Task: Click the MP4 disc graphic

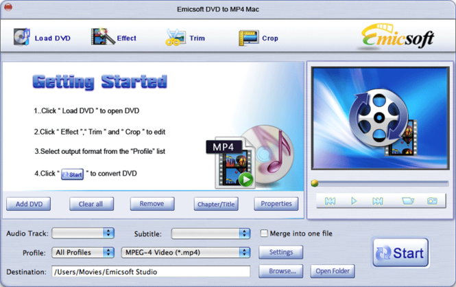Action: 250,157
